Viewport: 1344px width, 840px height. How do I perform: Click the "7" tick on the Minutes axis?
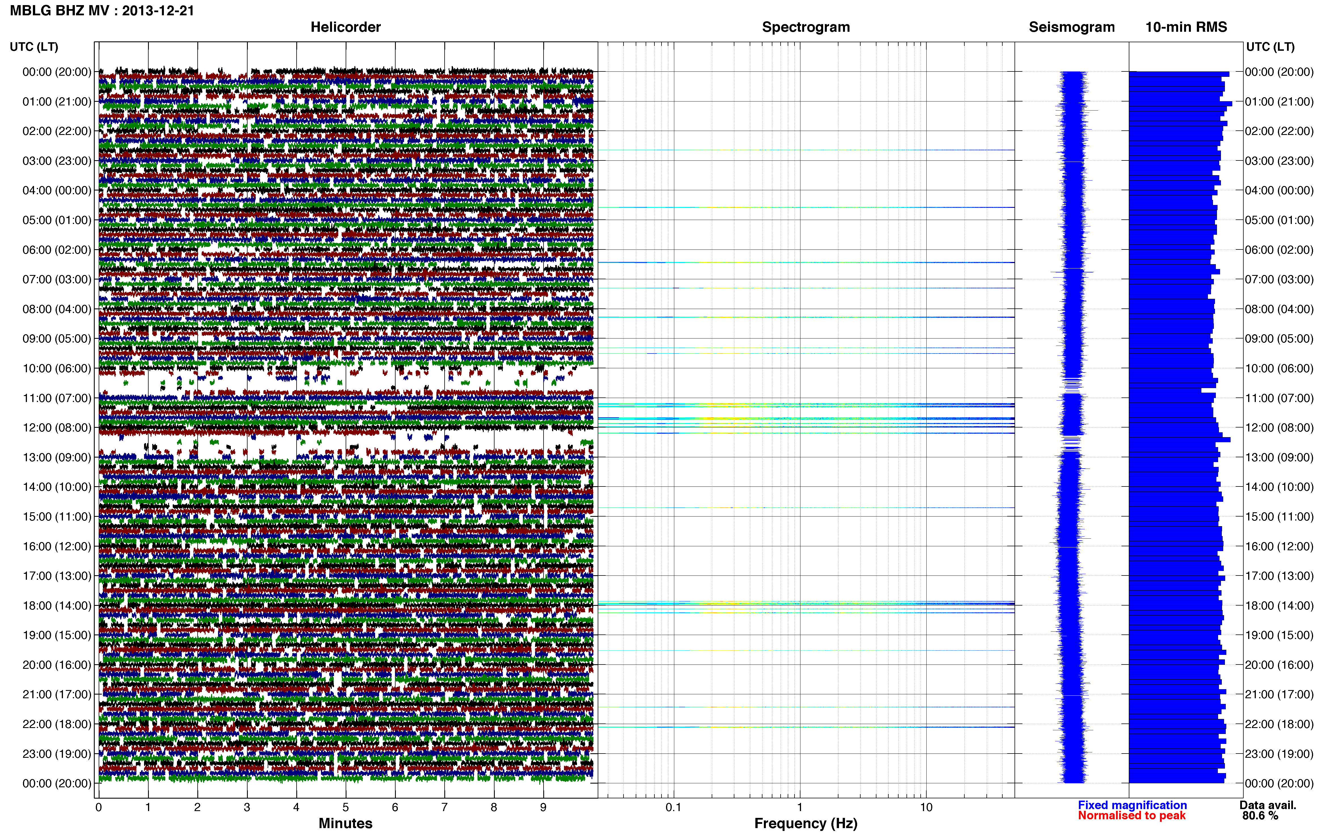coord(445,807)
